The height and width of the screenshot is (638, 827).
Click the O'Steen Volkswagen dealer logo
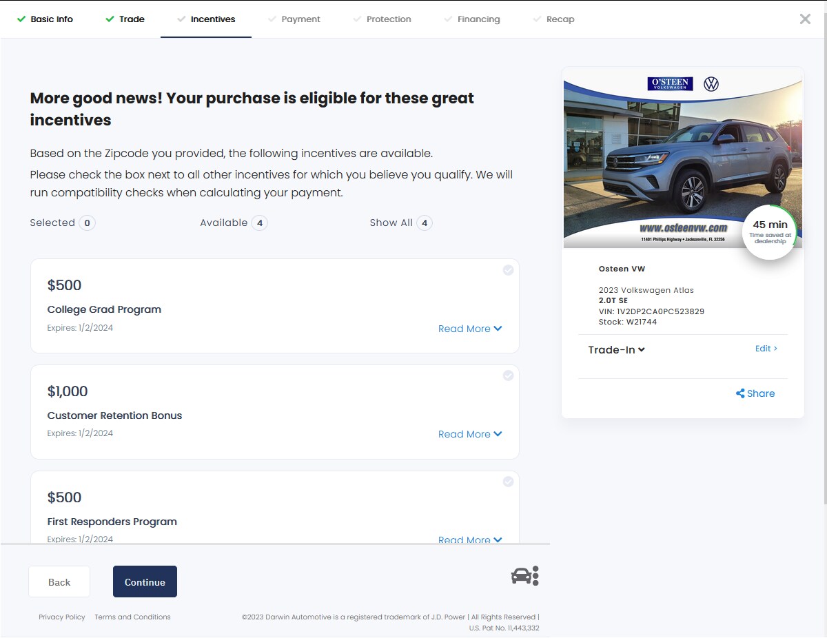[670, 84]
